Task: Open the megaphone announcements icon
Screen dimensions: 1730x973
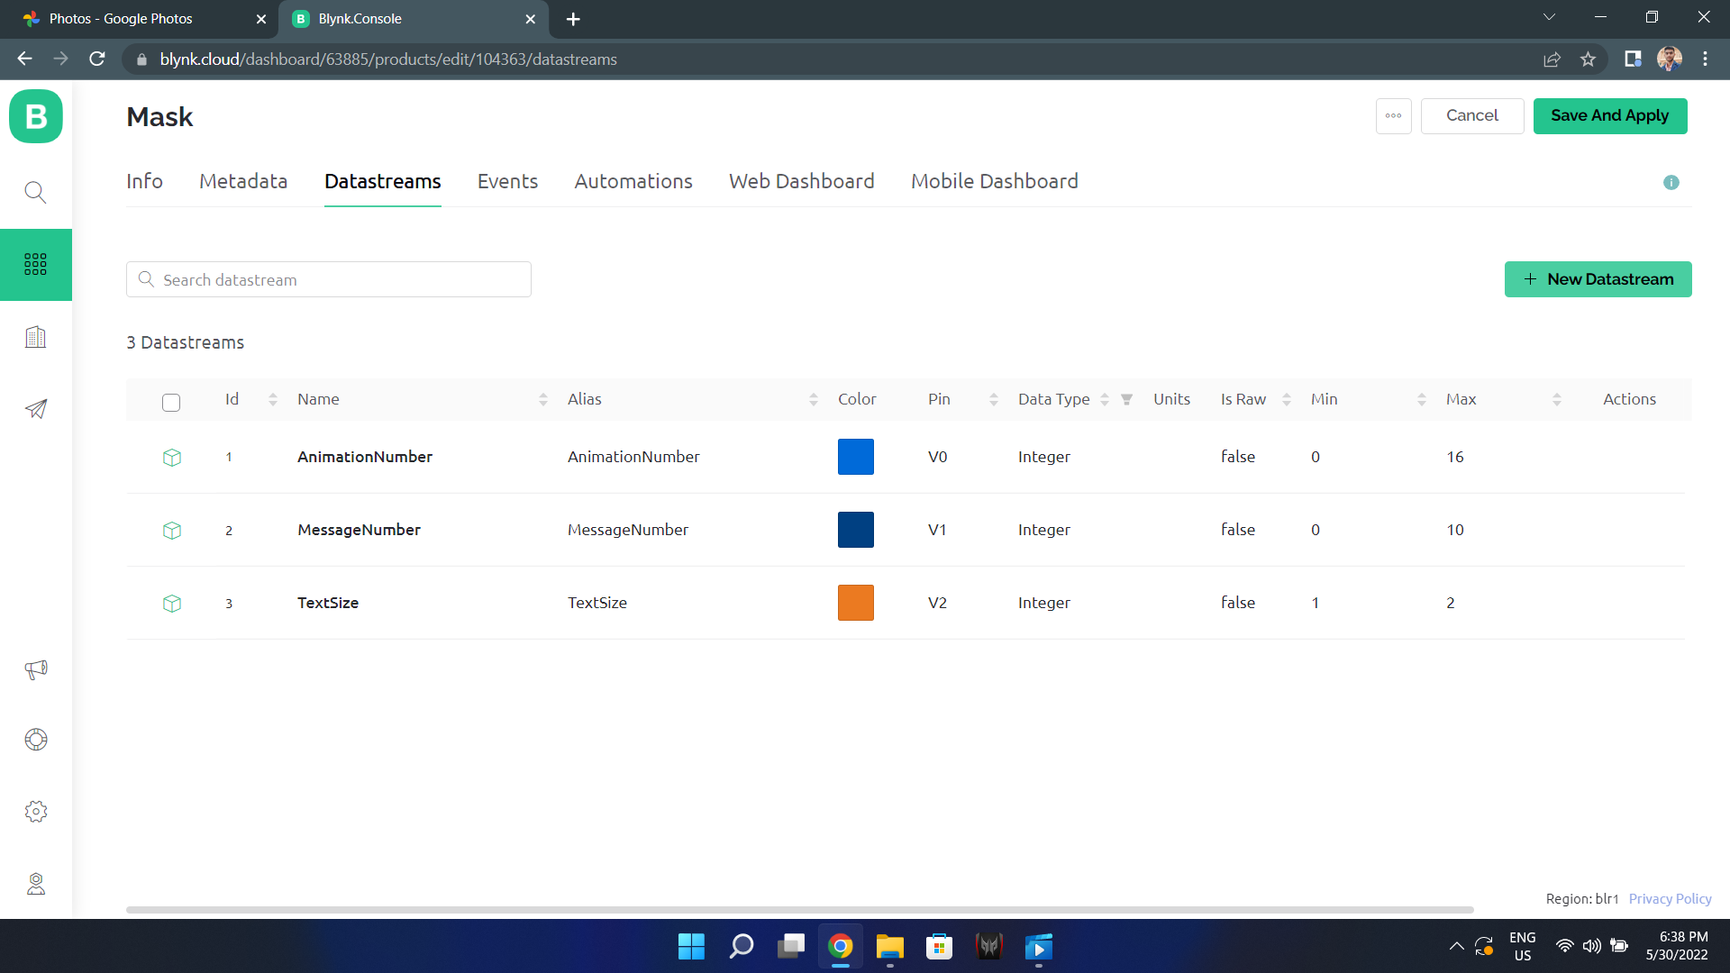Action: click(35, 668)
